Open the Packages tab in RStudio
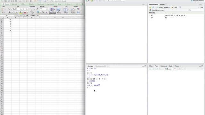The width and height of the screenshot is (205, 115). 164,66
